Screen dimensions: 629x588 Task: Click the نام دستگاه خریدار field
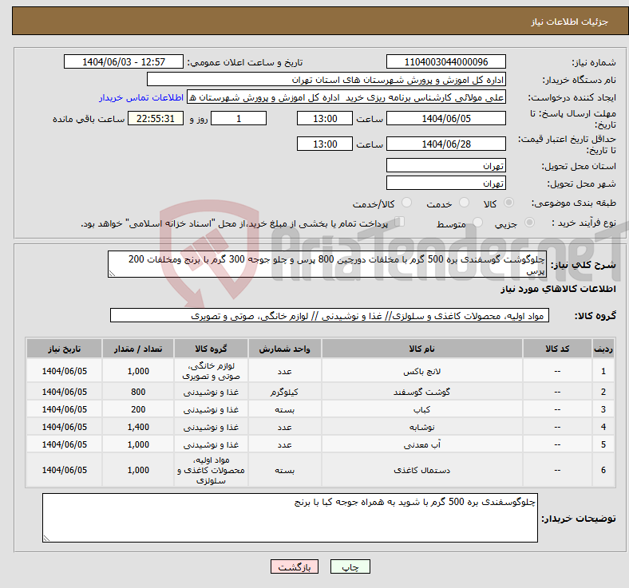(x=326, y=79)
